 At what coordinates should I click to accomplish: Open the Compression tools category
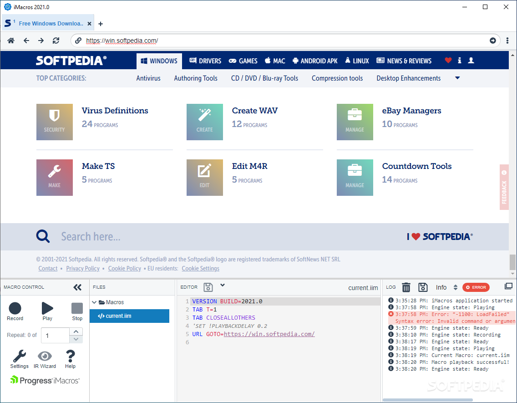(x=337, y=78)
